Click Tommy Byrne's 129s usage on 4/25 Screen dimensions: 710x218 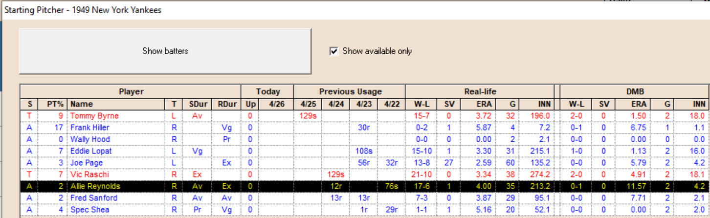(308, 116)
